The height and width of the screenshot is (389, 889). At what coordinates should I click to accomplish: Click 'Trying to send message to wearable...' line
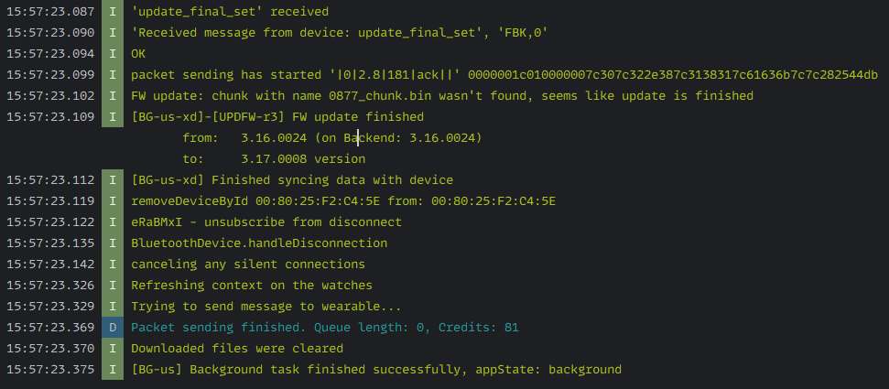point(266,307)
